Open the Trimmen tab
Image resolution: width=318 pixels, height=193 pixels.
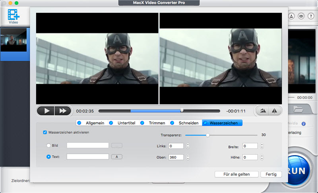coord(154,123)
